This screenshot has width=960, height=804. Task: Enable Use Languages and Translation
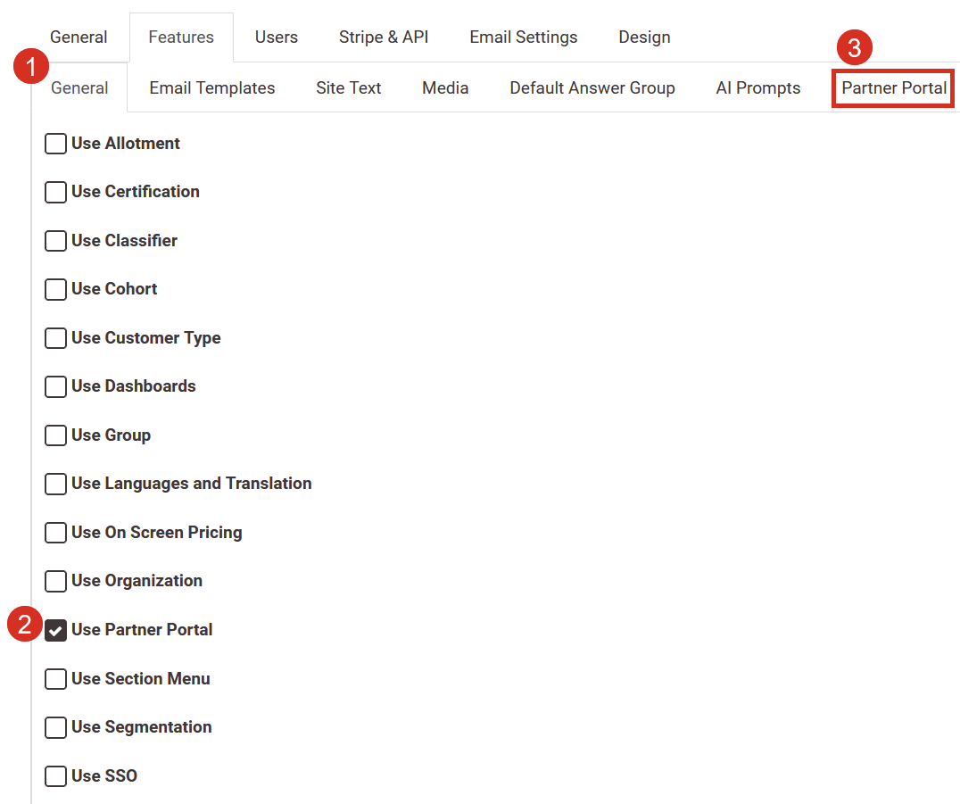point(56,484)
